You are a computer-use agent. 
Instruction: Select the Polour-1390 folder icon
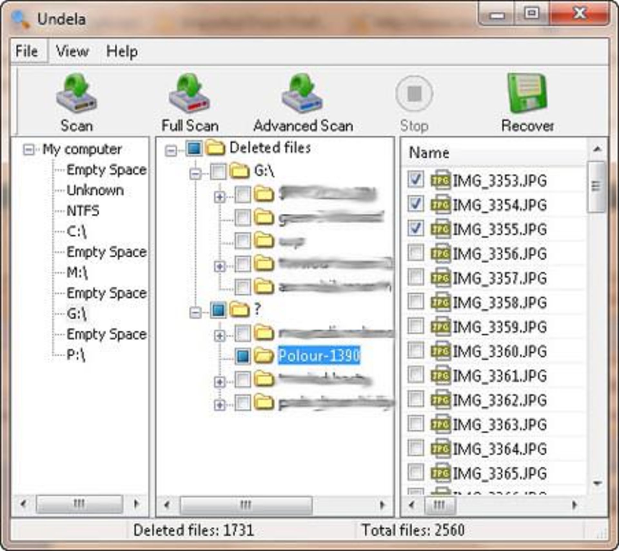[x=264, y=356]
